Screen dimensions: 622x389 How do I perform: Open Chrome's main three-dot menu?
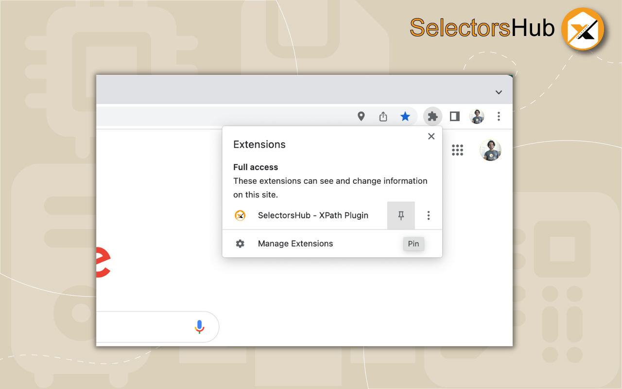click(499, 116)
